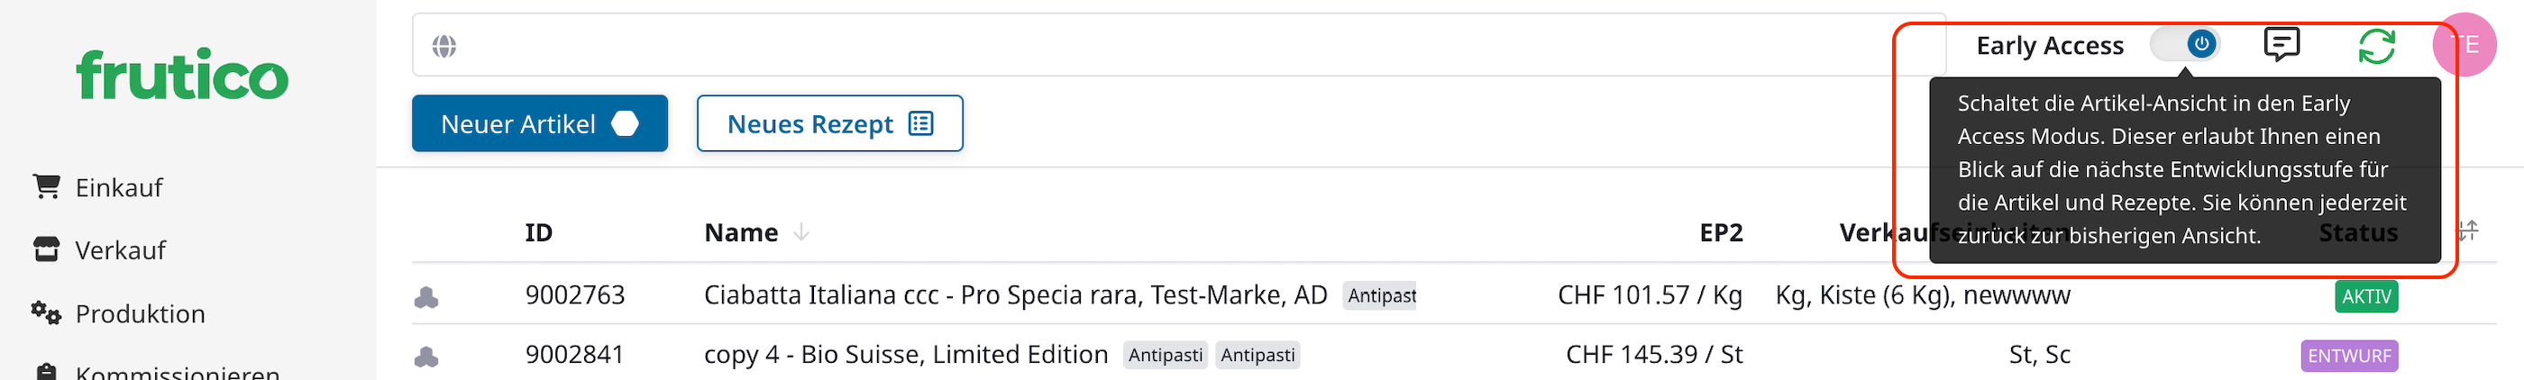Click the Neues Rezept button

coord(829,123)
